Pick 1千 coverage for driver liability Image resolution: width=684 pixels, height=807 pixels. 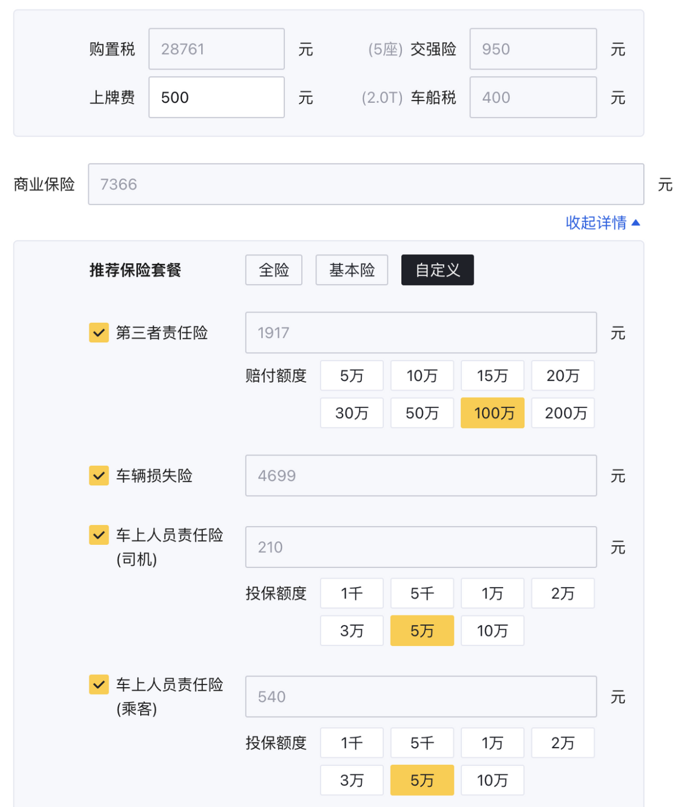352,593
